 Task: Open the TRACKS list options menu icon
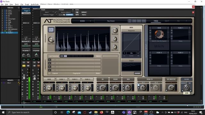19,8
